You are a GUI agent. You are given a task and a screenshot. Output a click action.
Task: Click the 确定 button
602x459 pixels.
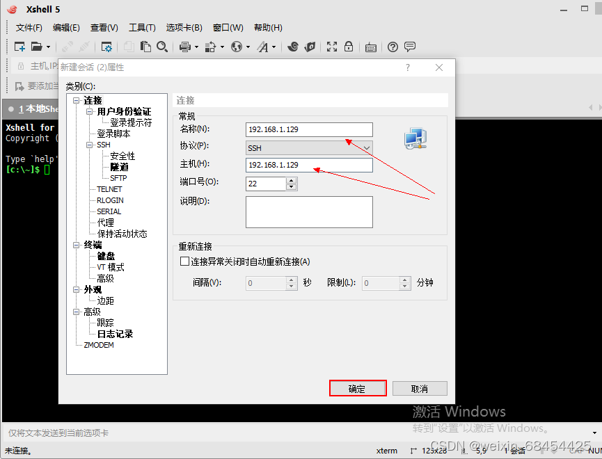(358, 388)
